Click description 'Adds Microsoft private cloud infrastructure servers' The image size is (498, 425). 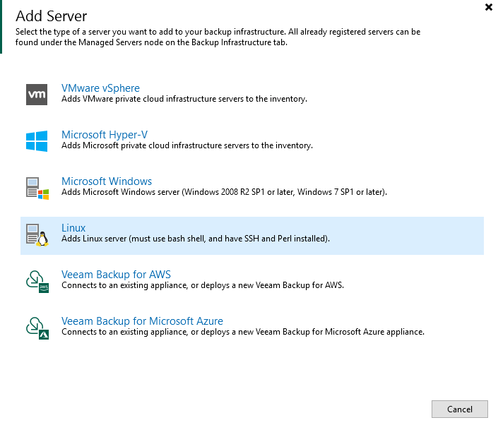[x=155, y=145]
